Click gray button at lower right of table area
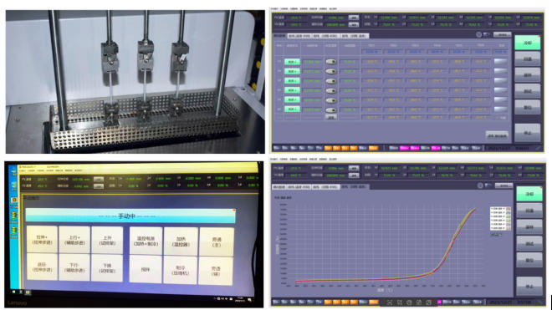552x310 pixels. [x=497, y=135]
